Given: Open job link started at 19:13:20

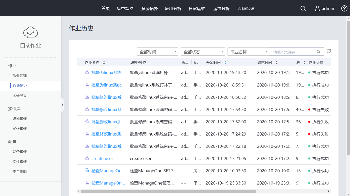Looking at the screenshot, I should (108, 72).
